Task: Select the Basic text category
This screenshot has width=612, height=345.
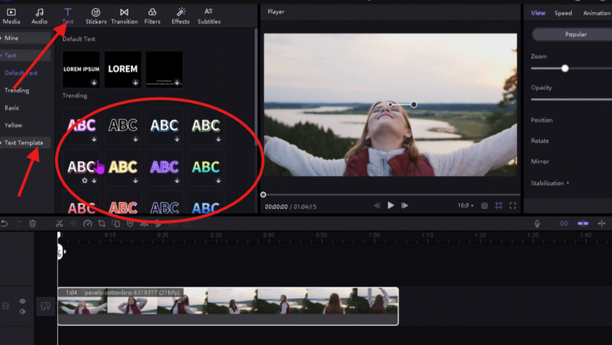Action: [12, 108]
